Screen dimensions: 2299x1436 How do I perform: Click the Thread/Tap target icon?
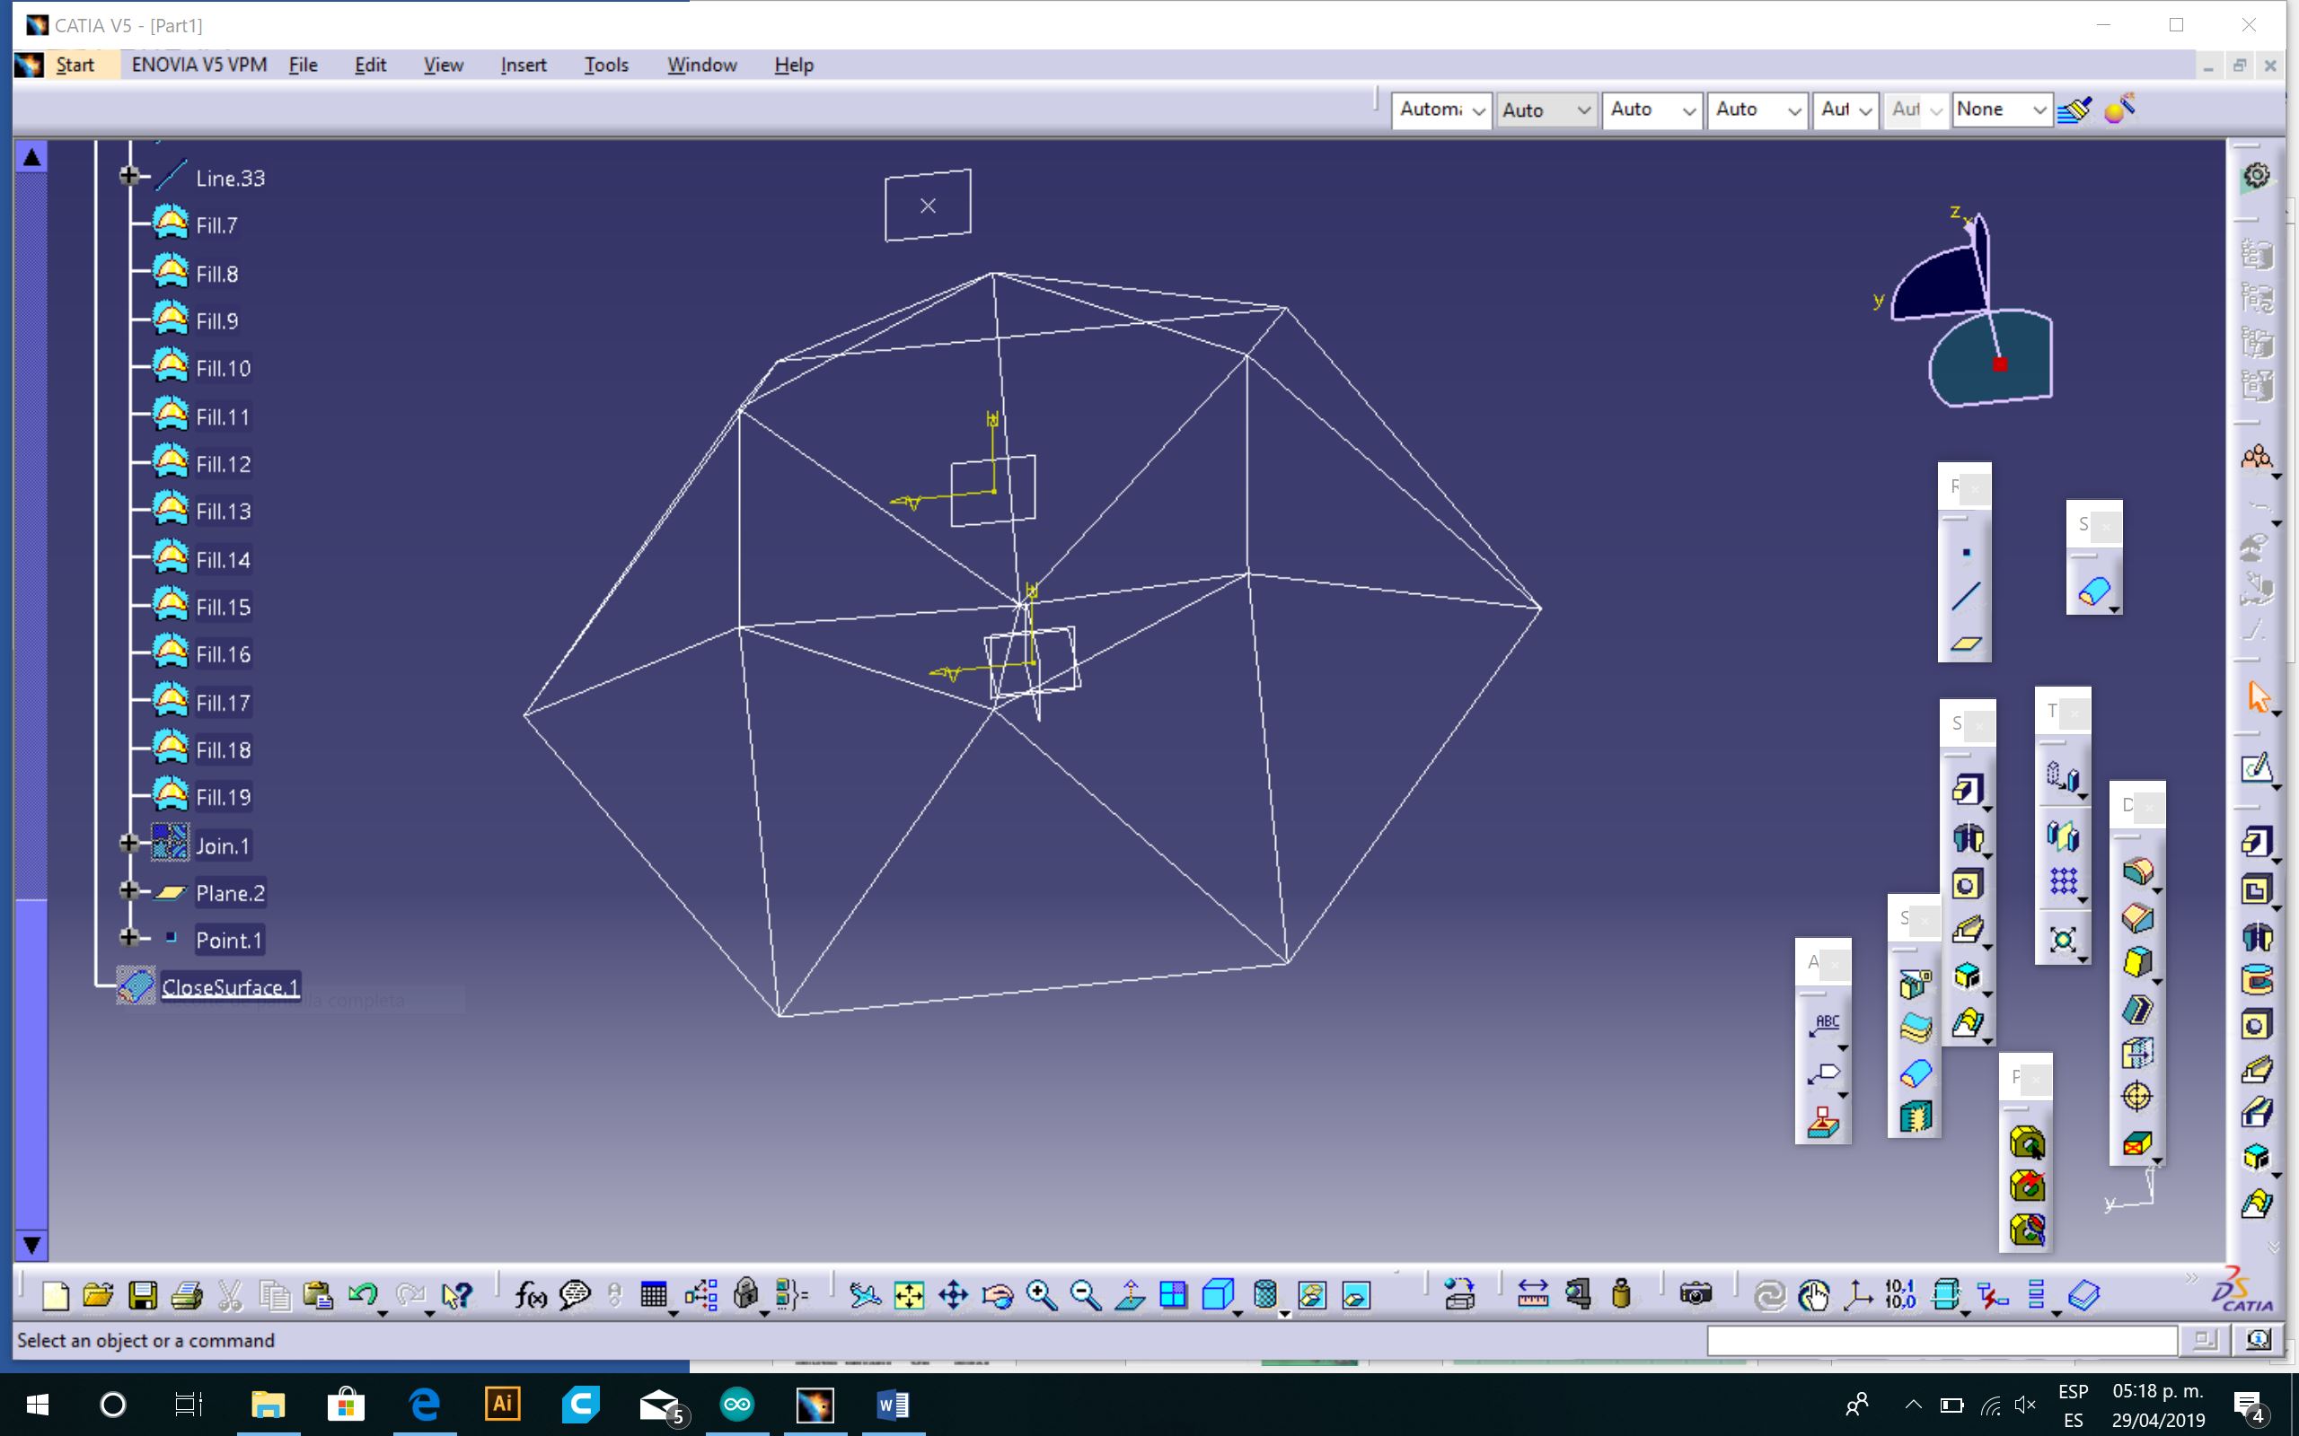[2137, 1097]
